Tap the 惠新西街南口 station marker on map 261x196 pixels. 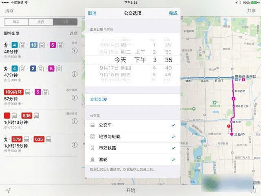click(x=232, y=77)
